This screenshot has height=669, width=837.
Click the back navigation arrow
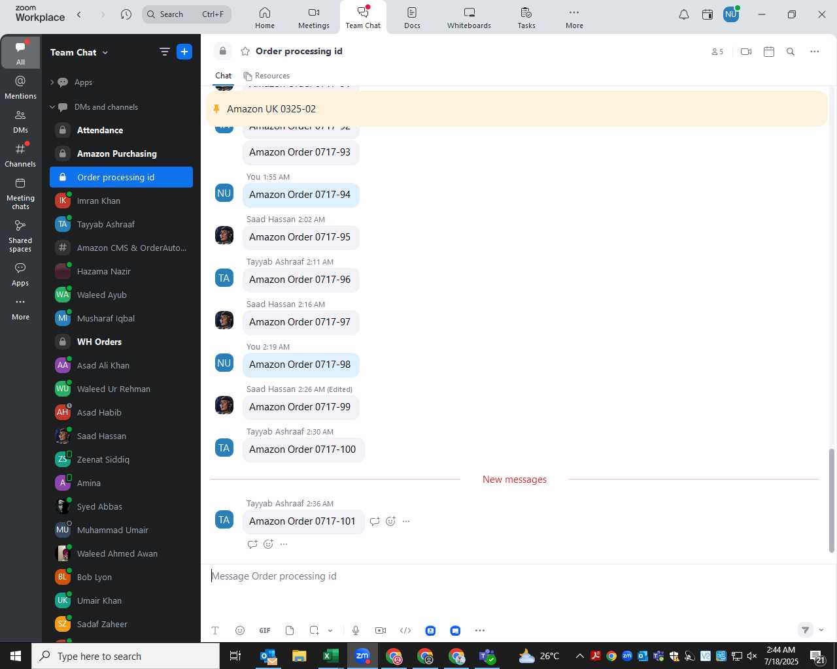tap(79, 14)
